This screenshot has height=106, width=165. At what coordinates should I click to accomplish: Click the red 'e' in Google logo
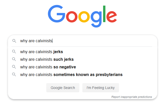[112, 17]
